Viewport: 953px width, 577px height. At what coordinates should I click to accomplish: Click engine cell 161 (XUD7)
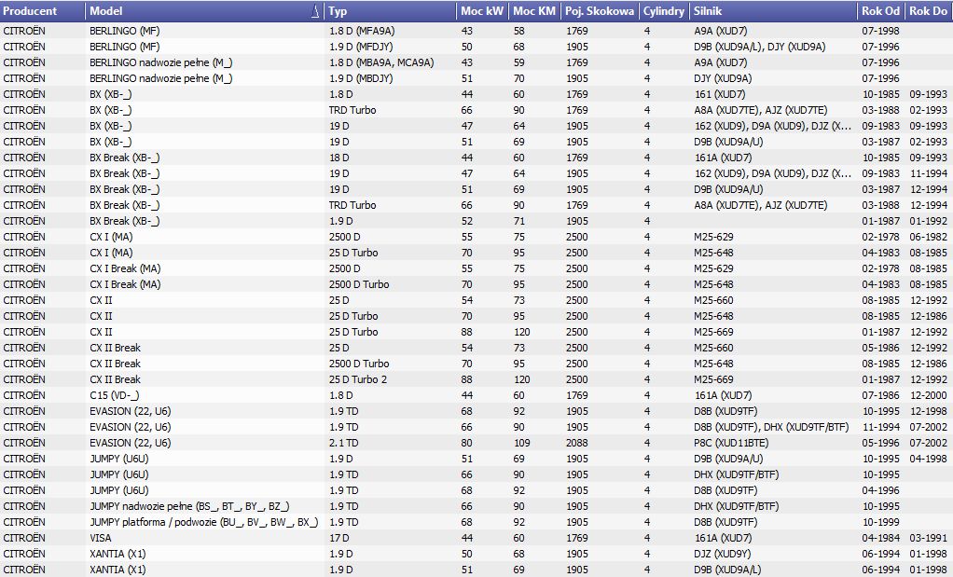pos(719,94)
